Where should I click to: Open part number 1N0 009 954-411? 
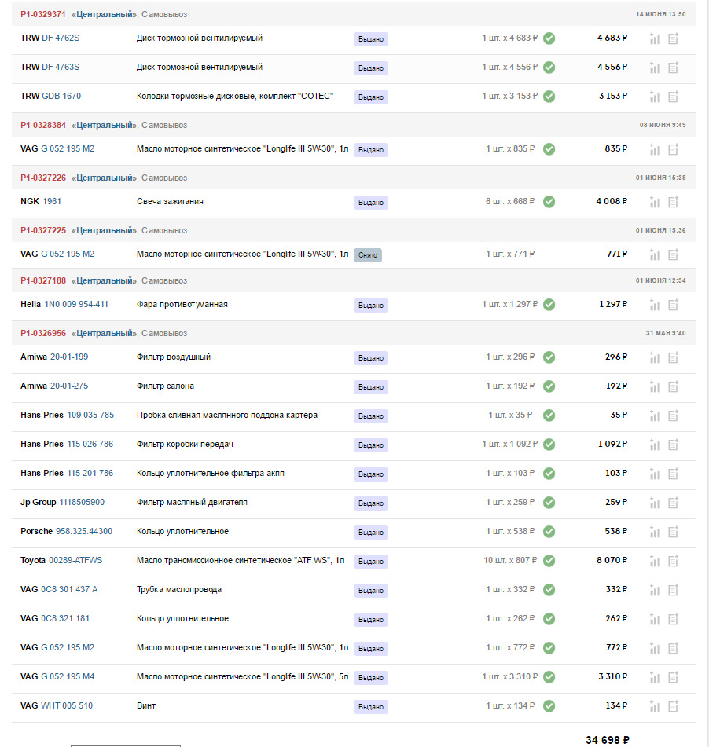(x=76, y=304)
